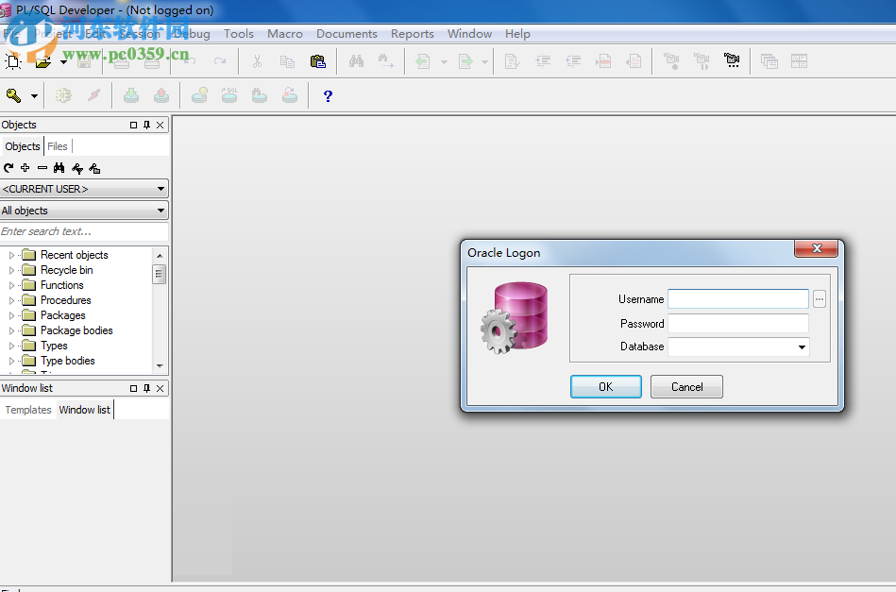Click the plus icon in Objects panel
Screen dimensions: 896x592
click(x=25, y=168)
